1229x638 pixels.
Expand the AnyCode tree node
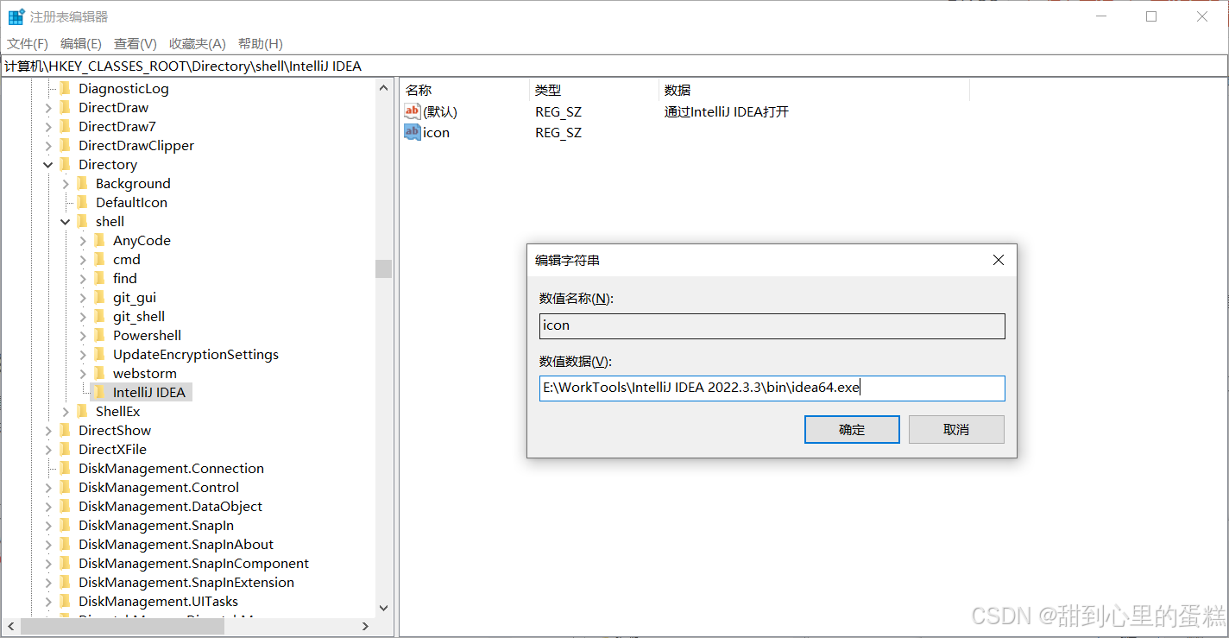83,240
